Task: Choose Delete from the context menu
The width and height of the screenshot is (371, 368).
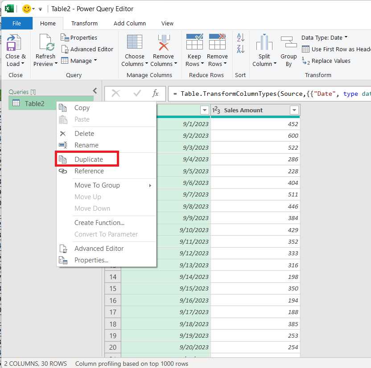Action: (x=106, y=134)
